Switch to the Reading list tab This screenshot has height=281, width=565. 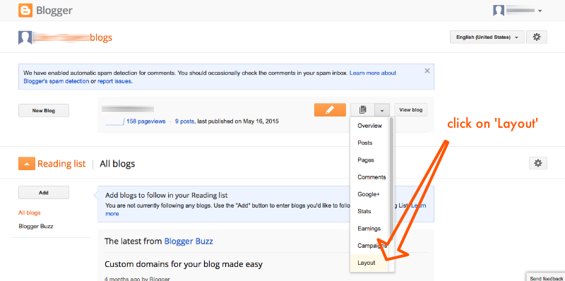coord(61,164)
